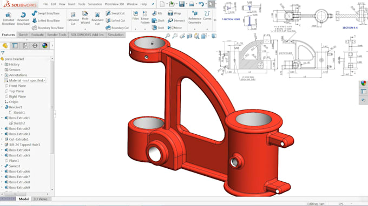The height and width of the screenshot is (206, 368).
Task: Open the Hole Wizard tool
Action: pyautogui.click(x=85, y=18)
